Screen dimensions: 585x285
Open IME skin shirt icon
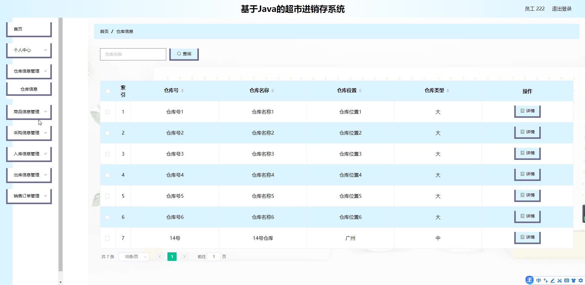coord(574,280)
